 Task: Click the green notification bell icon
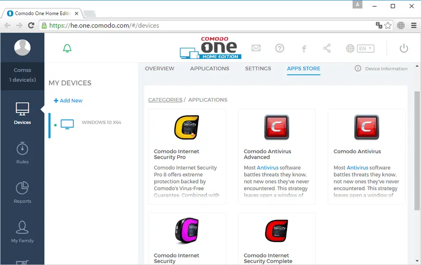click(x=67, y=48)
